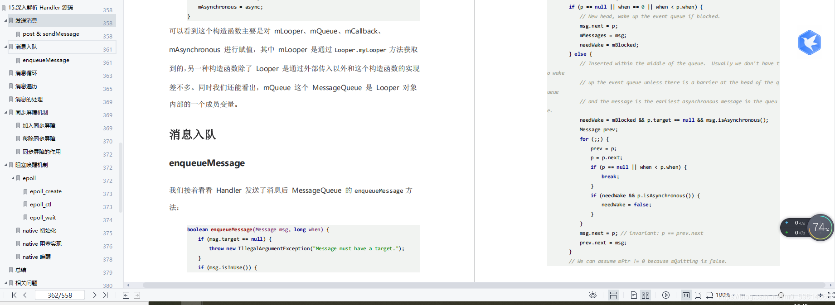Viewport: 835px width, 305px height.
Task: Go forward to next view (greyed arrow)
Action: click(137, 295)
